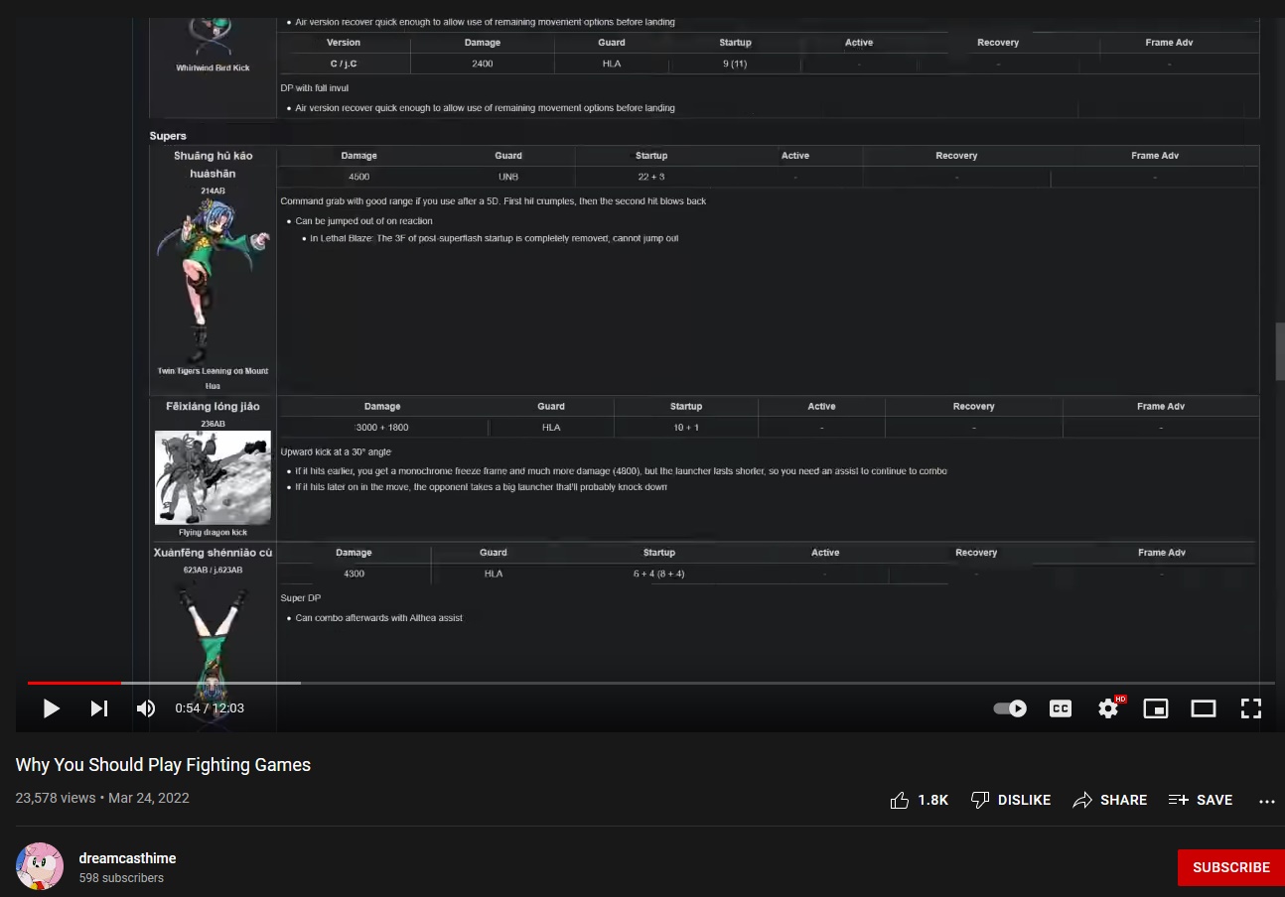Click 'Can combo afterwards with Althea assist' text
Viewport: 1285px width, 897px height.
tap(378, 618)
